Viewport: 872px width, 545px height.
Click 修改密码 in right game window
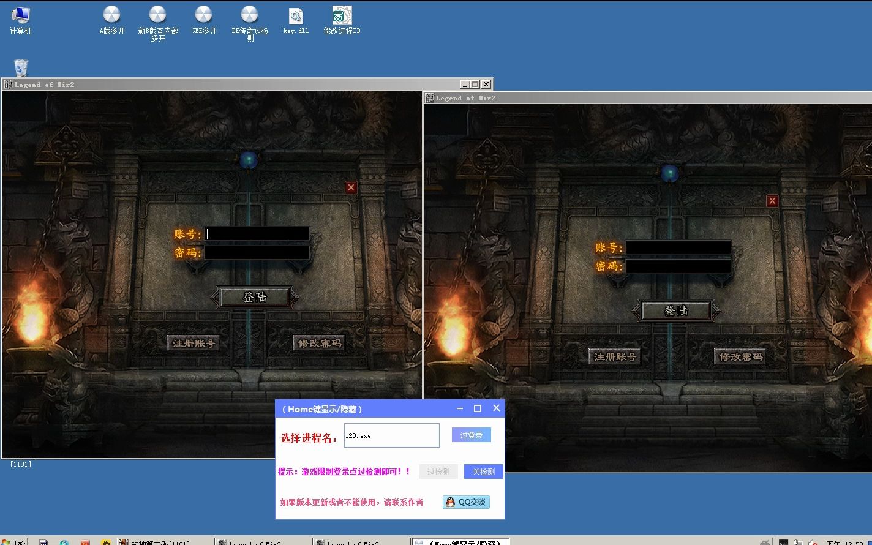point(740,356)
